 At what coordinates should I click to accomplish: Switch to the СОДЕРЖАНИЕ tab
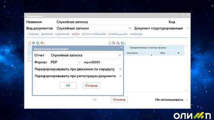click(62, 34)
